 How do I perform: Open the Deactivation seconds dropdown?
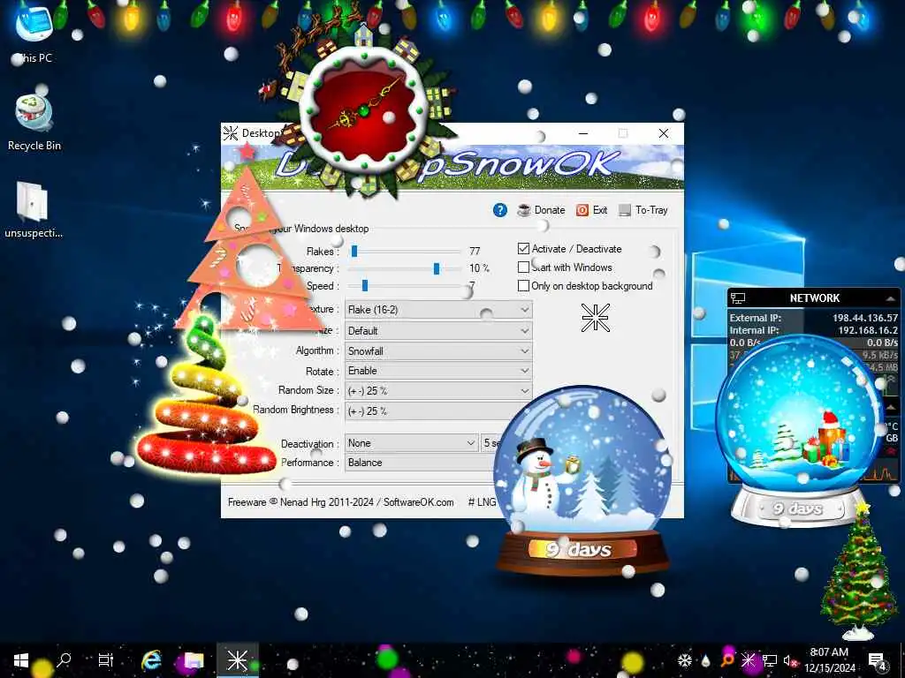click(491, 443)
